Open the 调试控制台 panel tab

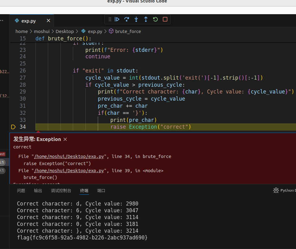pos(61,191)
